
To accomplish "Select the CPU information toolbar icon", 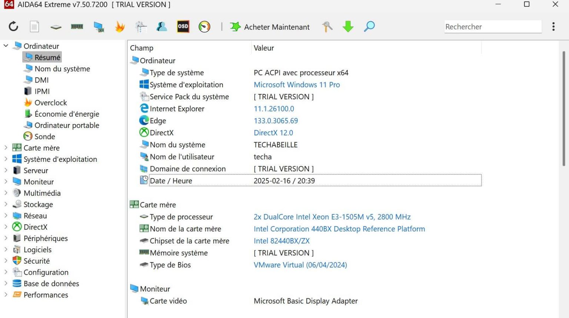I will tap(56, 26).
